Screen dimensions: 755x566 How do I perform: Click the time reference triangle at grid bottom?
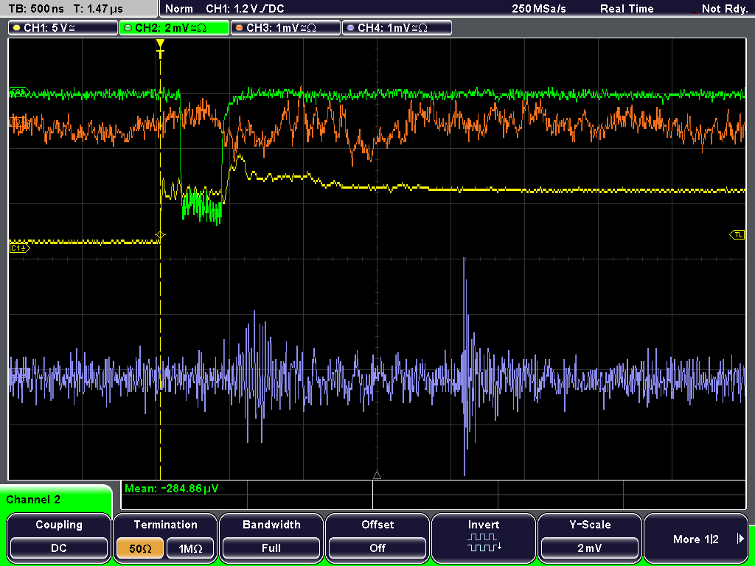tap(377, 475)
